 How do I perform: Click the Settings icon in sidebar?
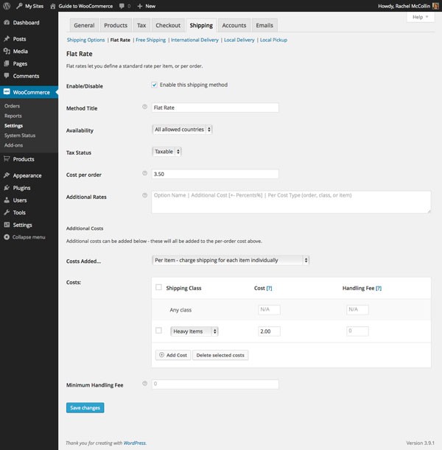[x=7, y=225]
